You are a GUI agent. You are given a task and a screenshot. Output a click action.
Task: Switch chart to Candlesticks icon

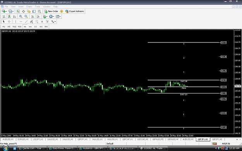click(x=9, y=17)
